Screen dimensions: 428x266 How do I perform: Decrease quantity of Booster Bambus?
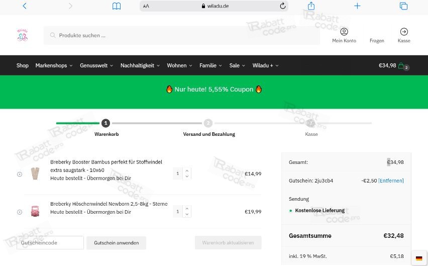(187, 176)
